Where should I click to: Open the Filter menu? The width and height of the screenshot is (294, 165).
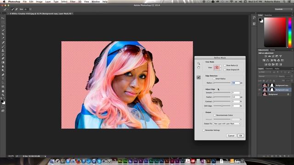[x=73, y=2]
